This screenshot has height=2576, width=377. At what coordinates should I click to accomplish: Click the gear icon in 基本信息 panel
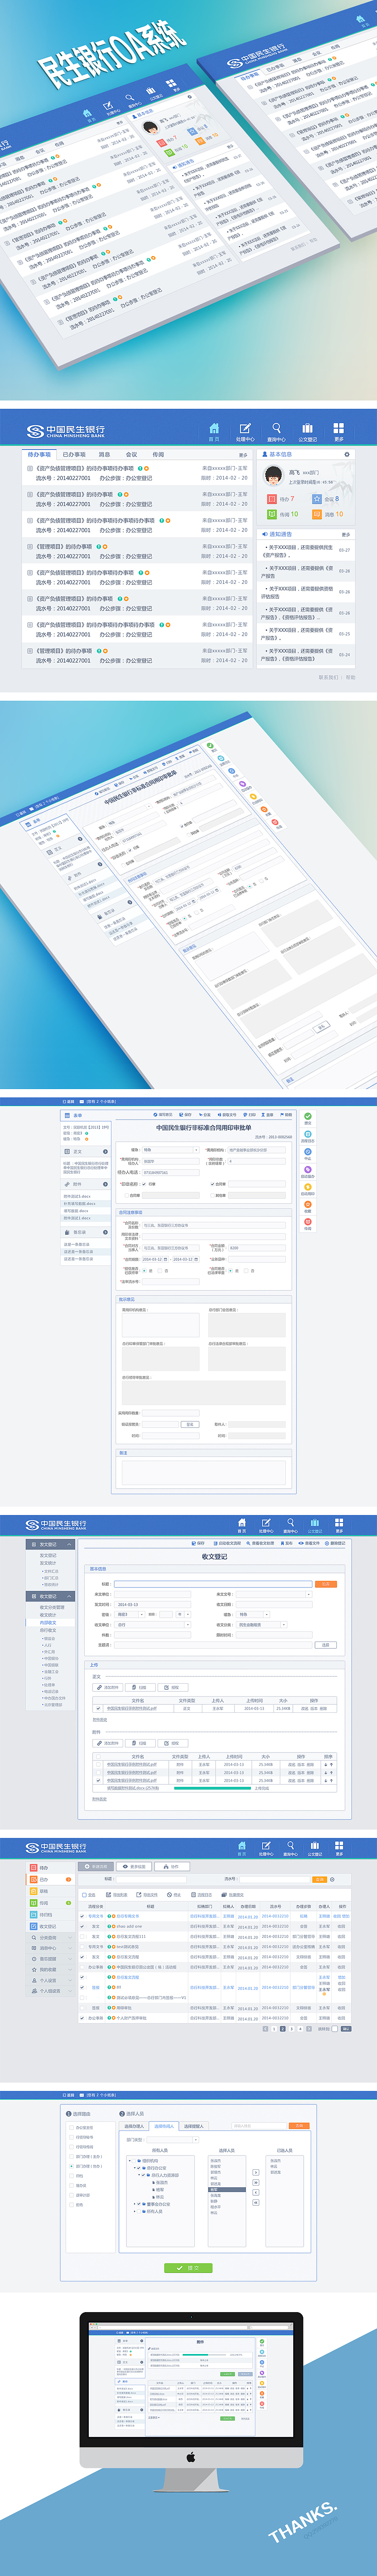point(347,454)
